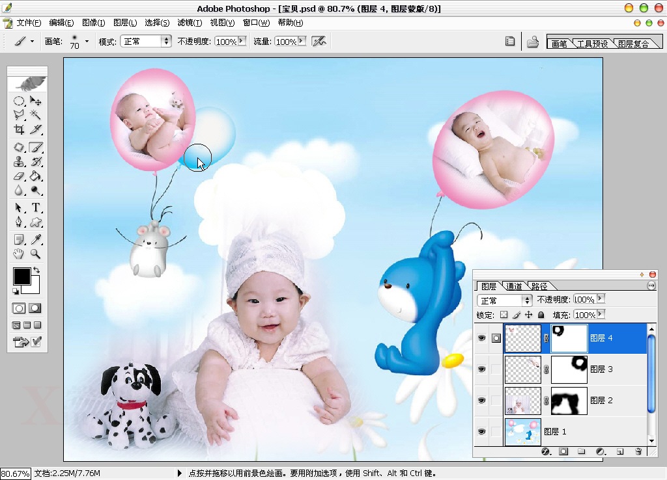667x480 pixels.
Task: Open layer blend mode dropdown in Layers panel
Action: (505, 300)
